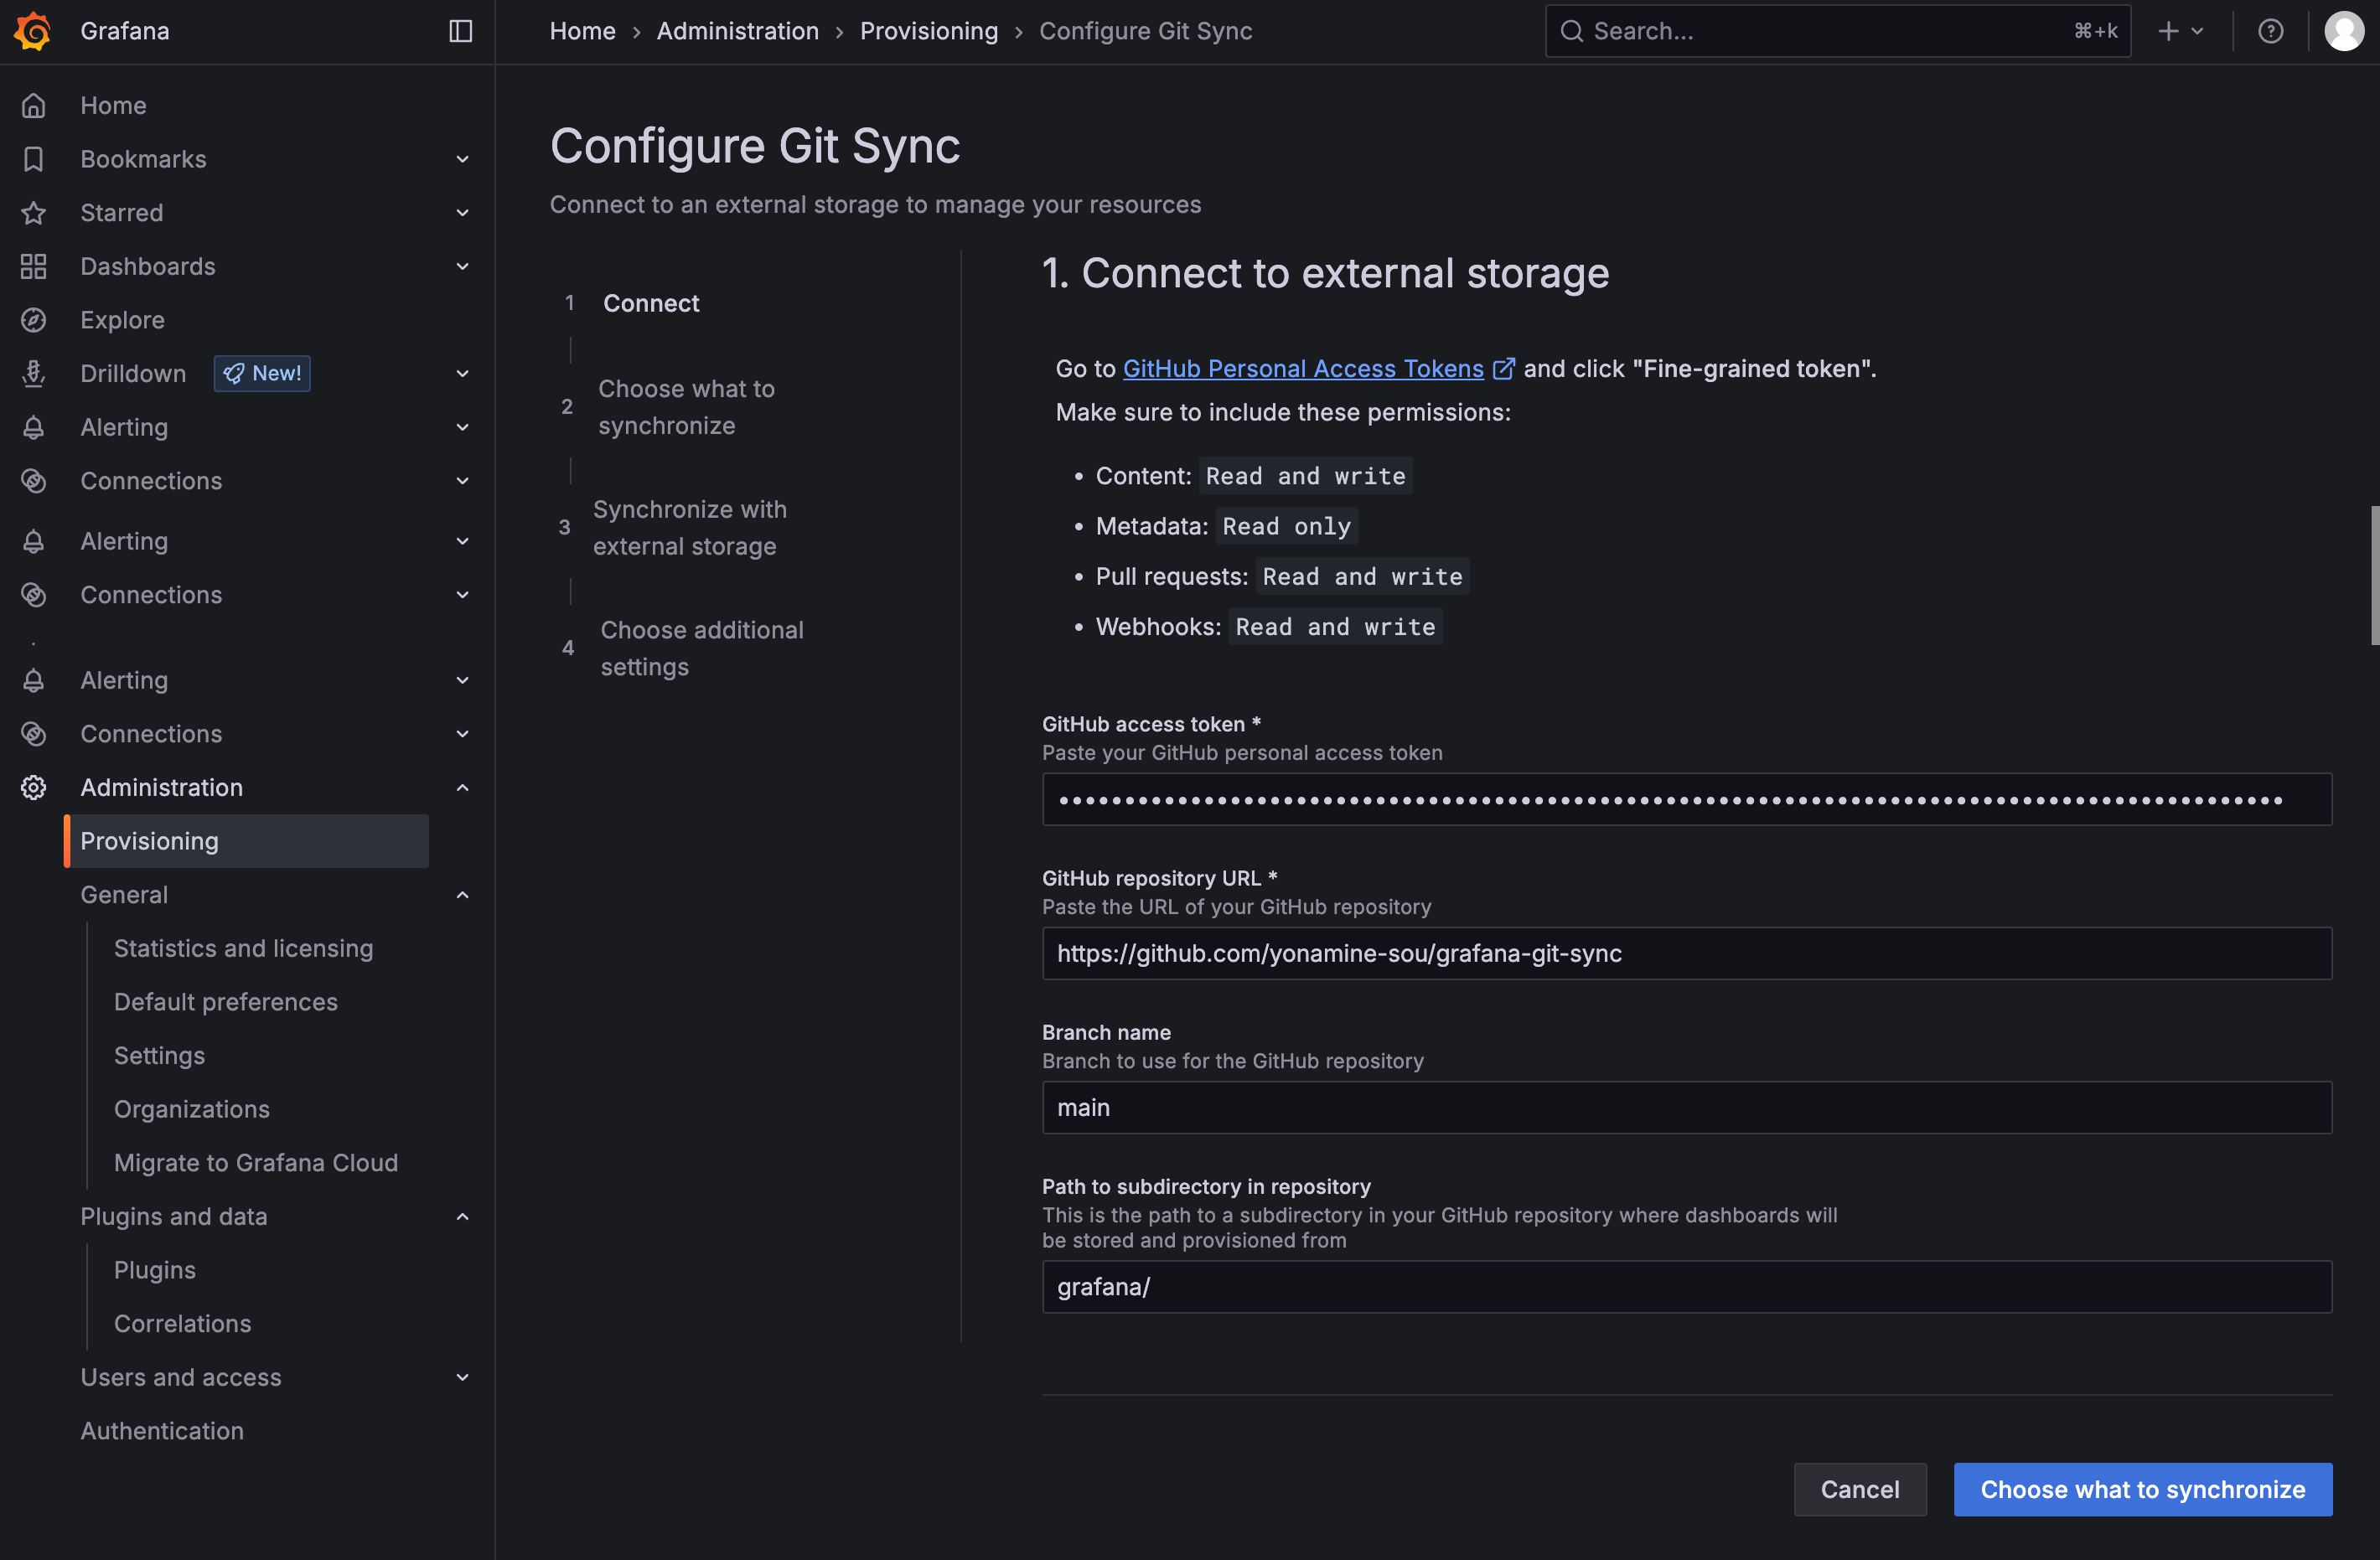Click the Drilldown icon in sidebar
Image resolution: width=2380 pixels, height=1560 pixels.
click(34, 373)
